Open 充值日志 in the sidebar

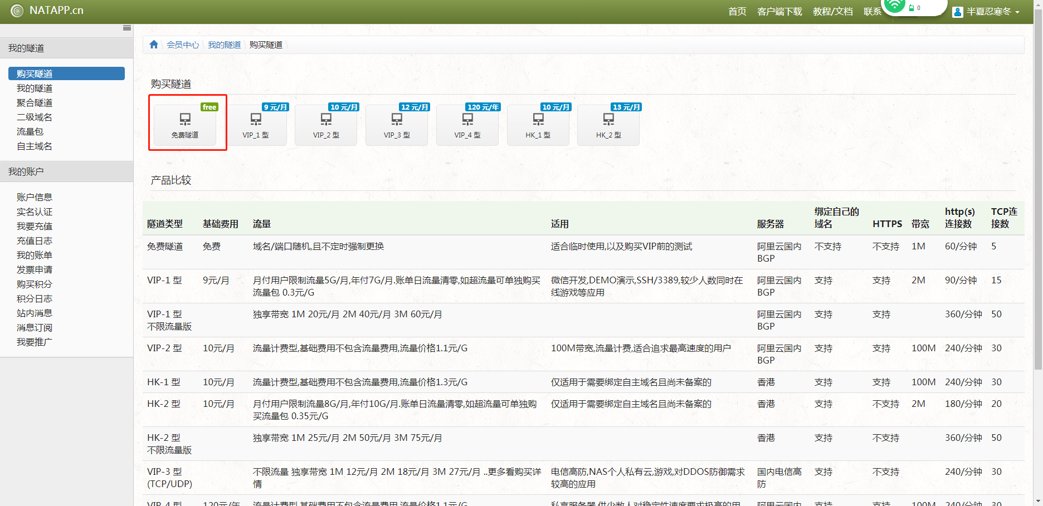tap(35, 240)
